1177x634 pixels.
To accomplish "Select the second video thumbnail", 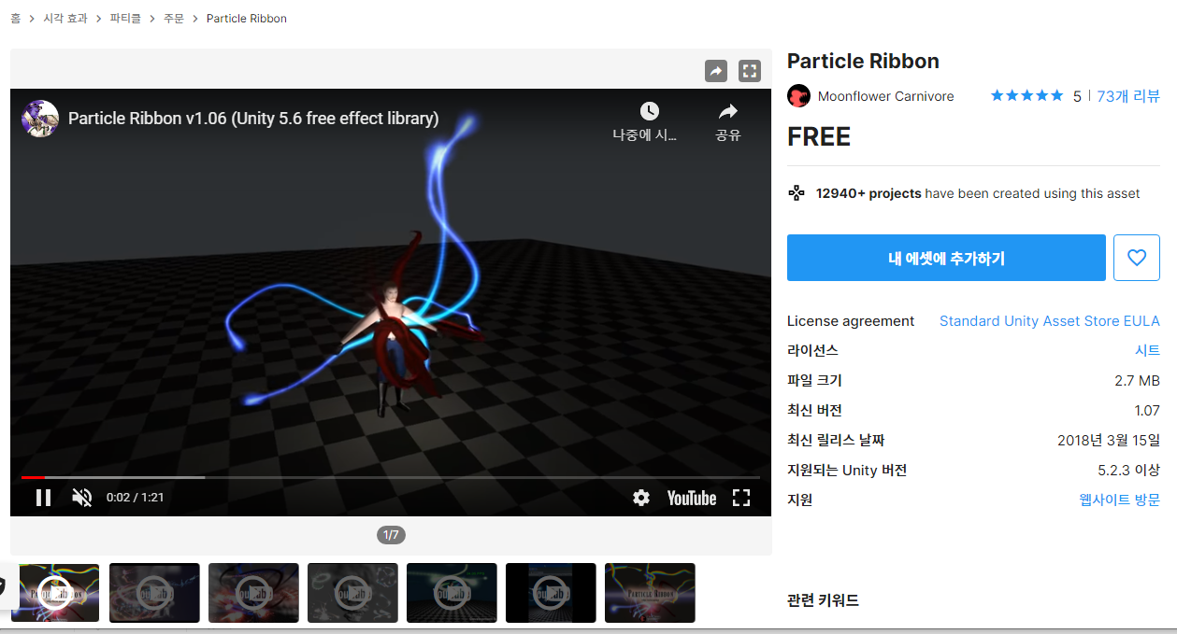I will click(x=154, y=593).
